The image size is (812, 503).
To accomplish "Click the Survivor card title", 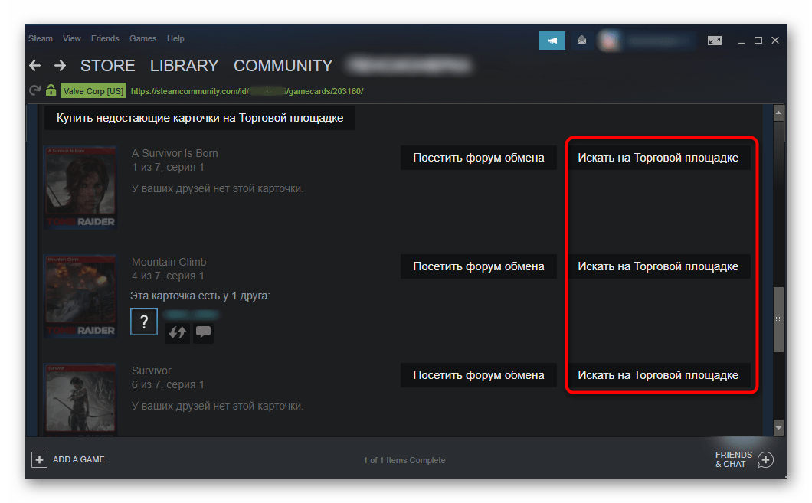I will click(151, 371).
